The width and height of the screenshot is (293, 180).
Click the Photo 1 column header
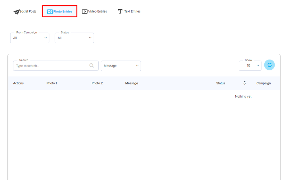pyautogui.click(x=52, y=83)
